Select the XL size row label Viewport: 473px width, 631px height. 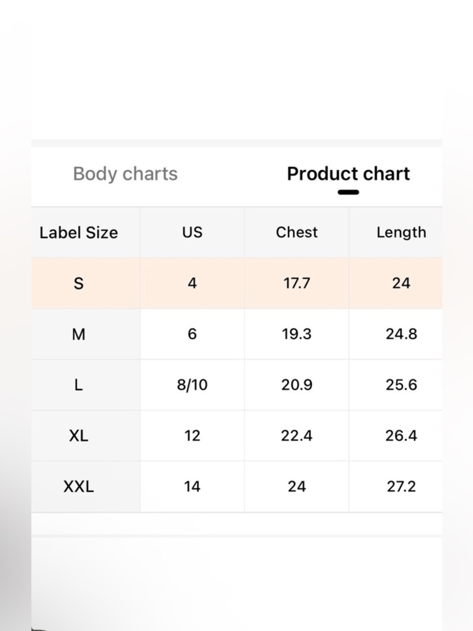click(79, 435)
